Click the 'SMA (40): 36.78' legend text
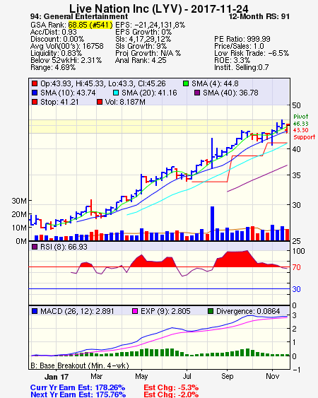 click(230, 93)
